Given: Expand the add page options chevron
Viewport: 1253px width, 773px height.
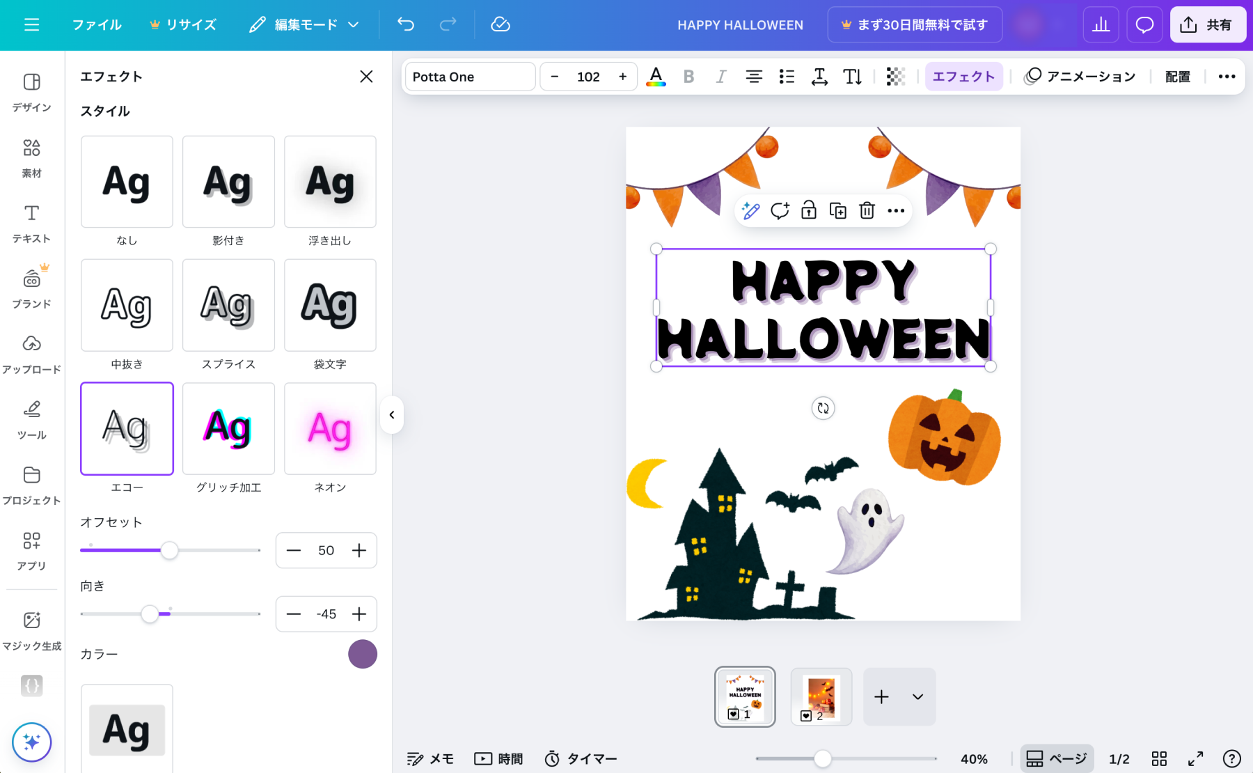Looking at the screenshot, I should pyautogui.click(x=917, y=697).
